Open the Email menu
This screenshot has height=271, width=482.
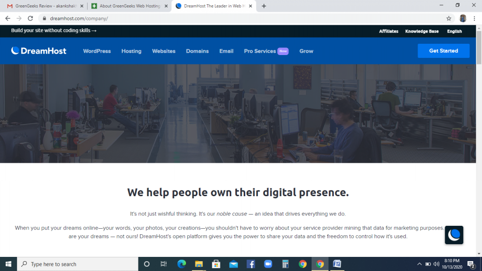click(x=226, y=51)
